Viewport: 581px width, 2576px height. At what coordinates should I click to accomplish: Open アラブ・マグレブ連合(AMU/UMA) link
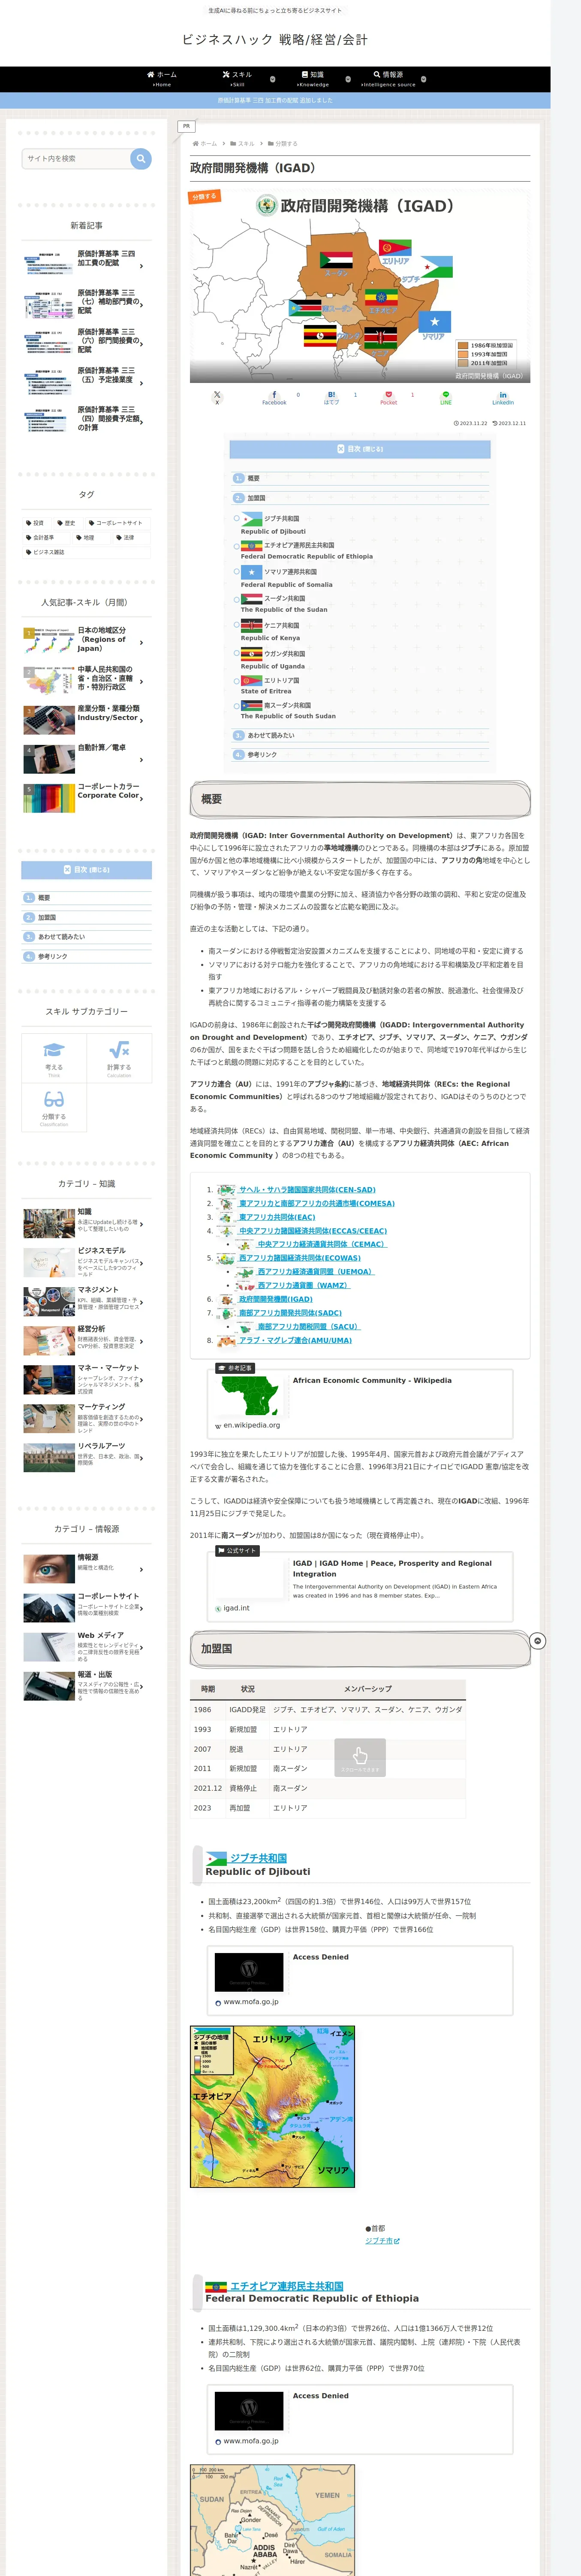click(295, 1340)
